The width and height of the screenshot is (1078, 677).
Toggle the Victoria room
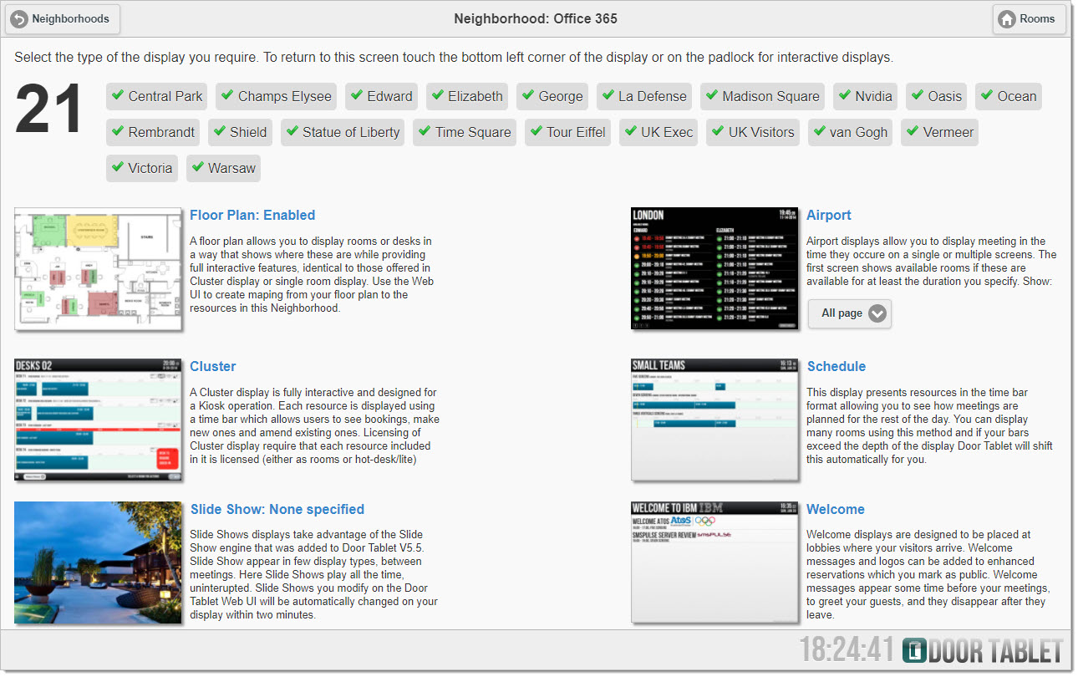pos(142,168)
